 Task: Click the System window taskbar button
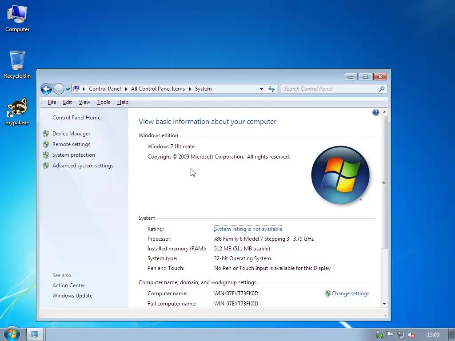pos(35,334)
